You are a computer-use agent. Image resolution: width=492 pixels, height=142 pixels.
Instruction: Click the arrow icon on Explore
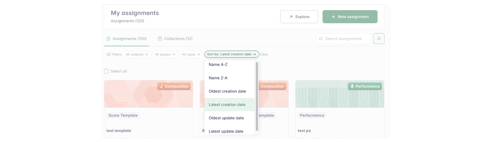(x=291, y=17)
